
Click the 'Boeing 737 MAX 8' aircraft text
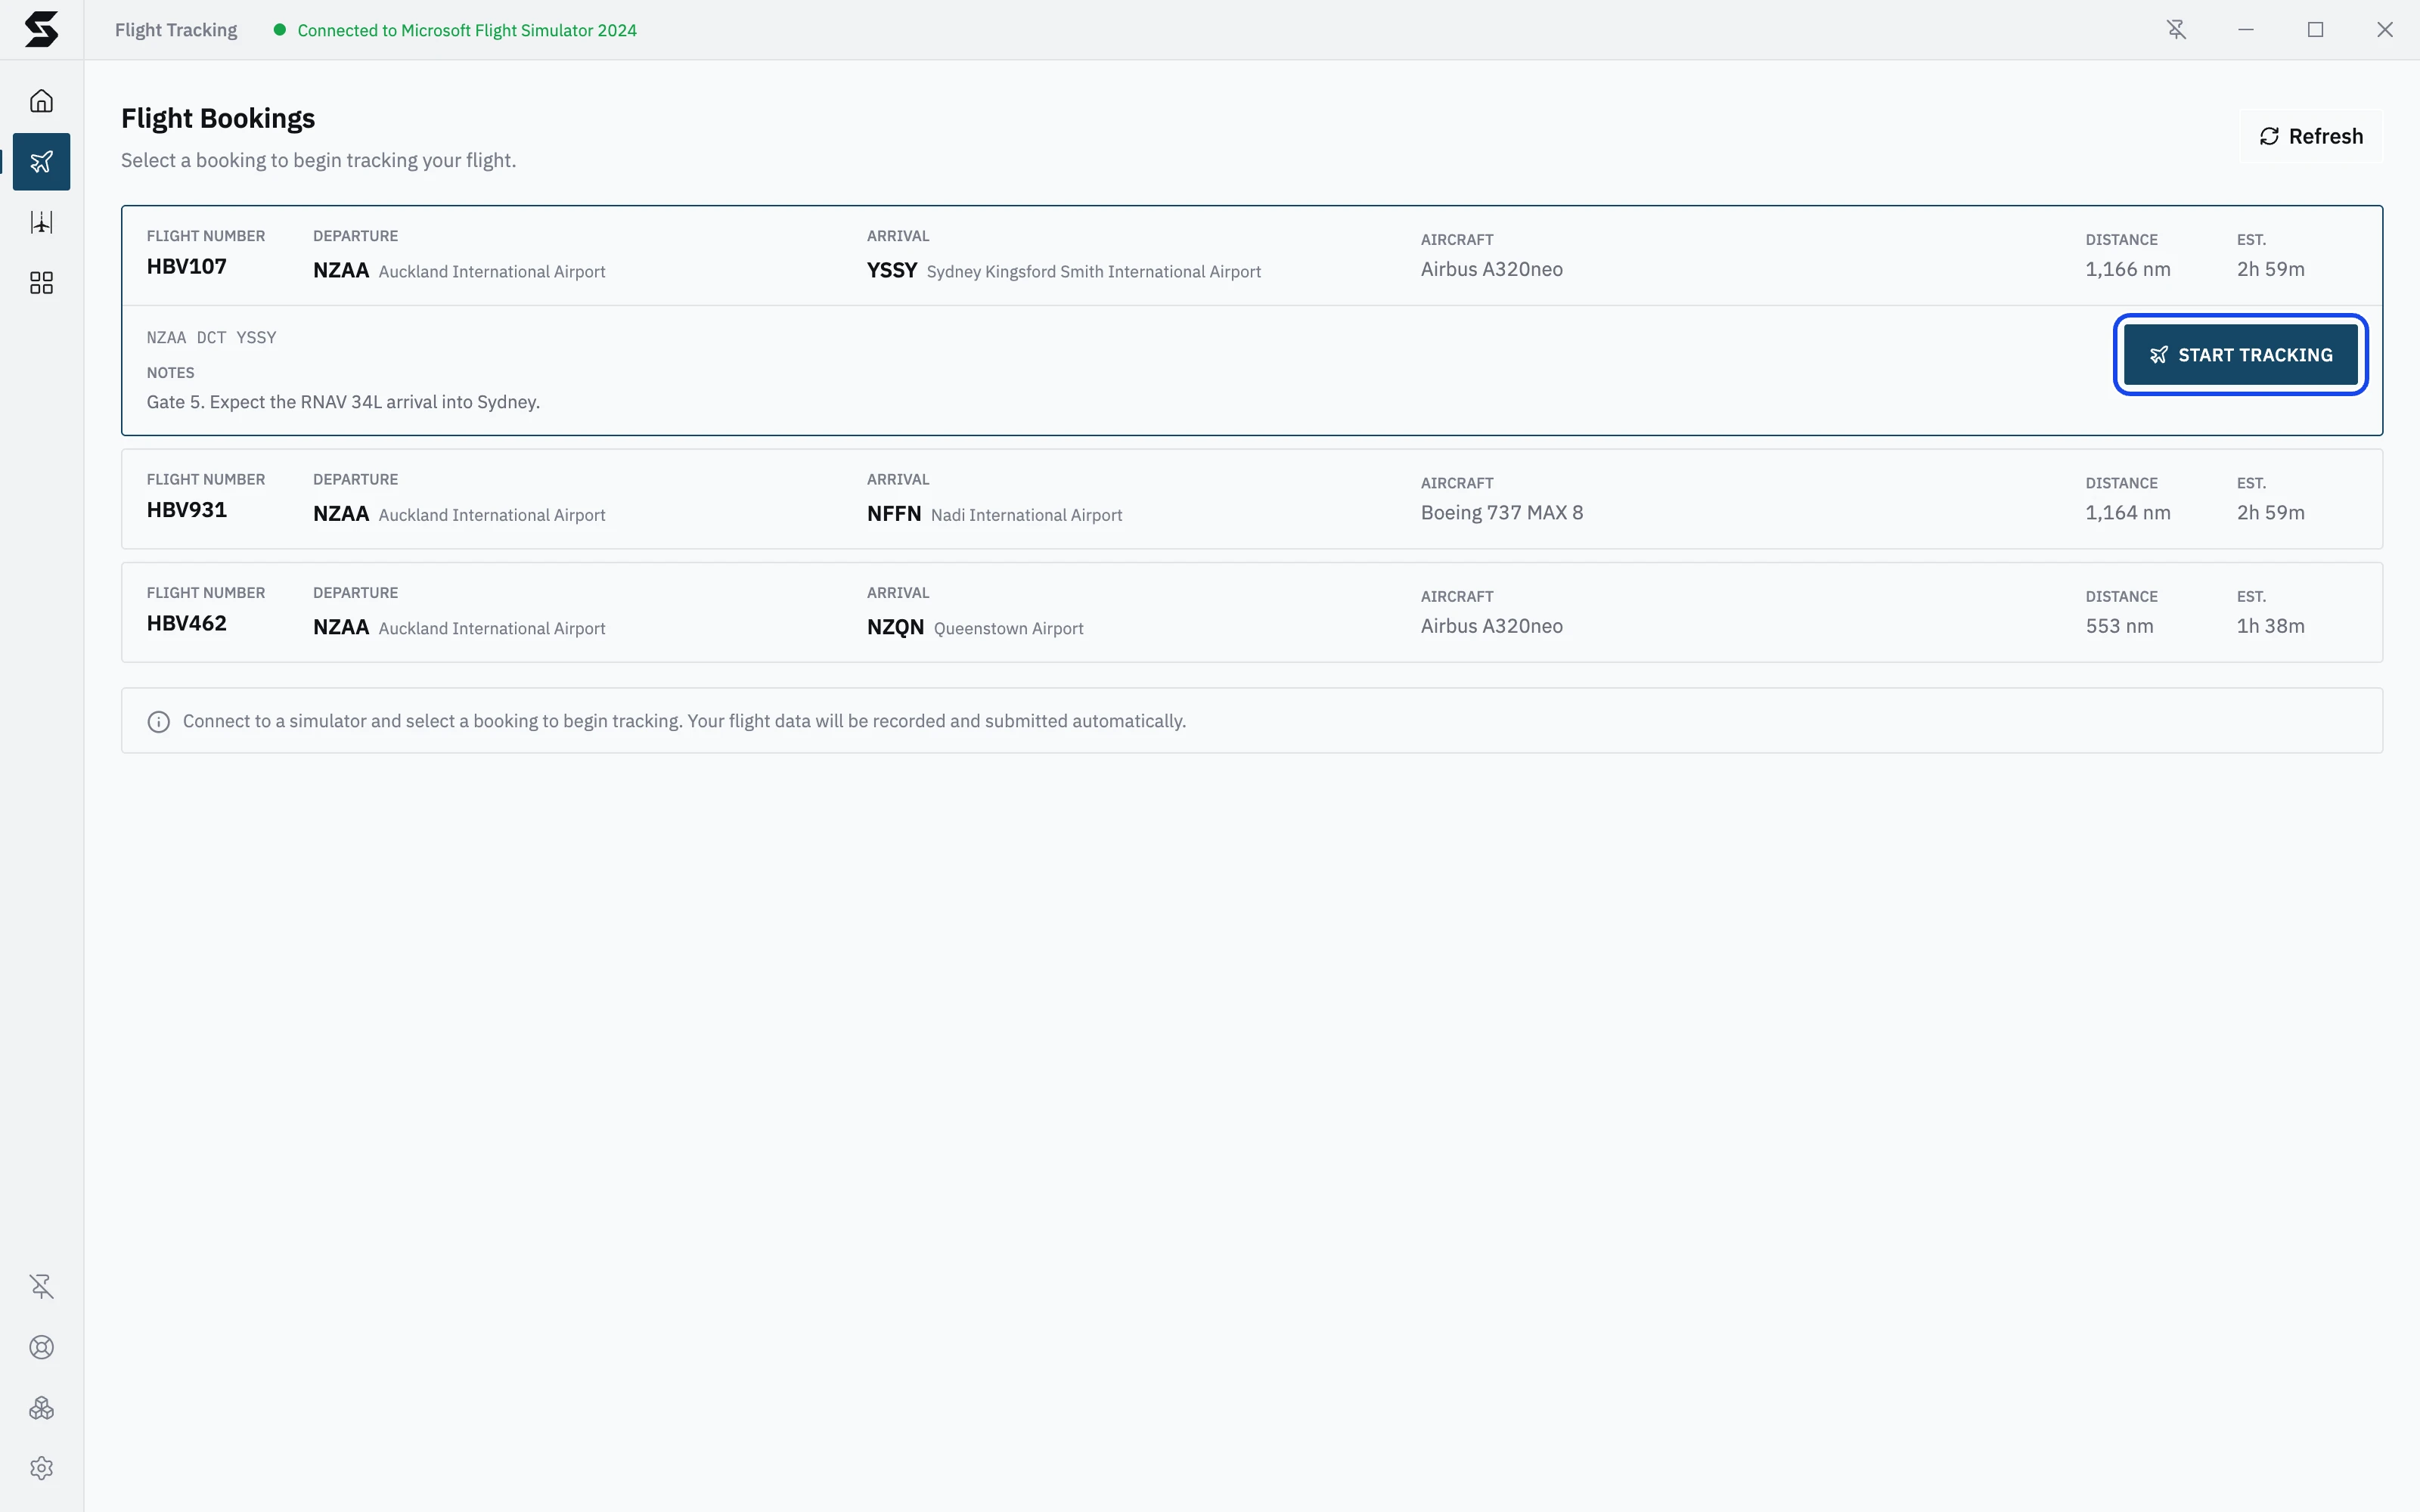1502,513
